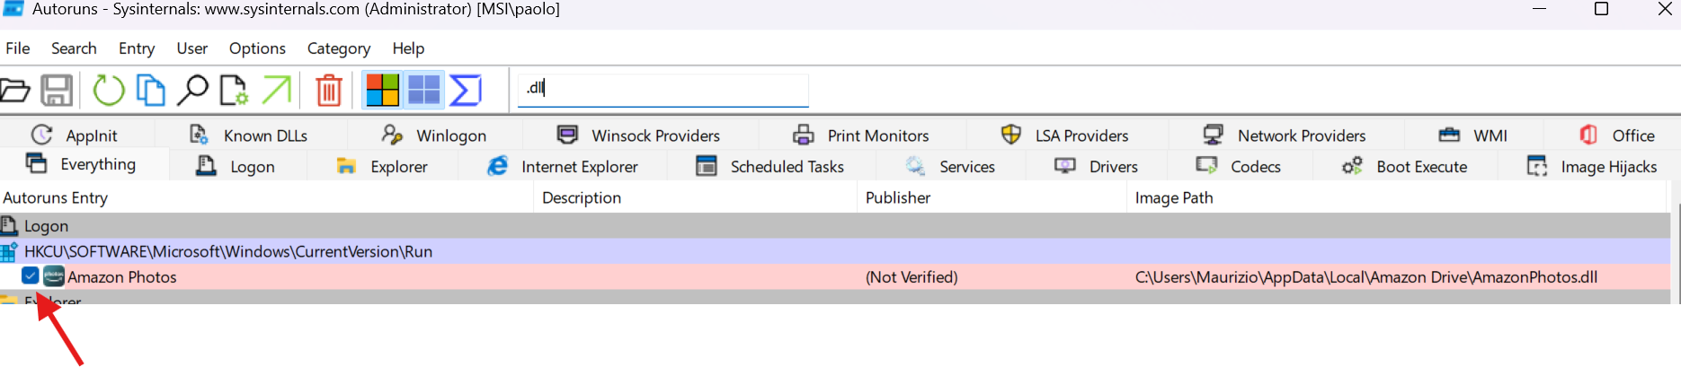Image resolution: width=1681 pixels, height=367 pixels.
Task: Switch to the Services tab
Action: (x=950, y=166)
